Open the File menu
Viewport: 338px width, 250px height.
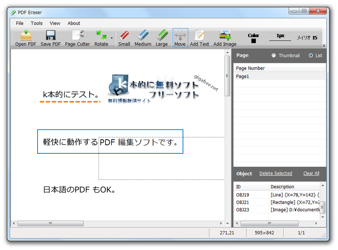[x=20, y=23]
